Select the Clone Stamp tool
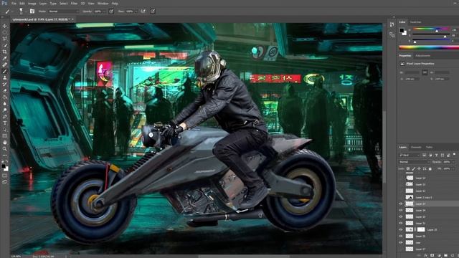Image resolution: width=459 pixels, height=258 pixels. coord(5,78)
